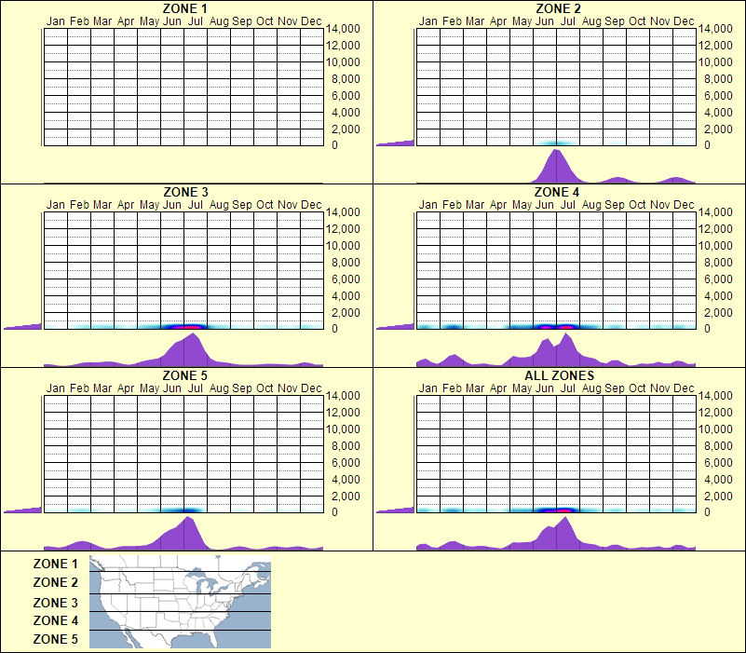Click the Jan column header on ZONE 1
The image size is (746, 653).
pos(54,20)
